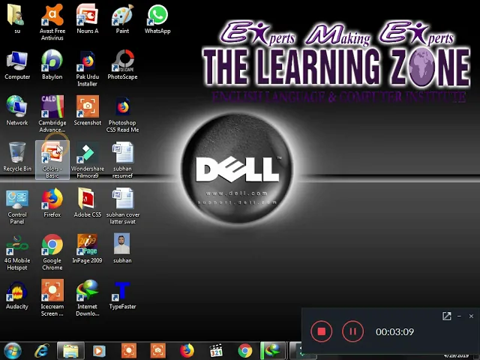This screenshot has width=480, height=360.
Task: Pause the screen recording
Action: [x=352, y=331]
